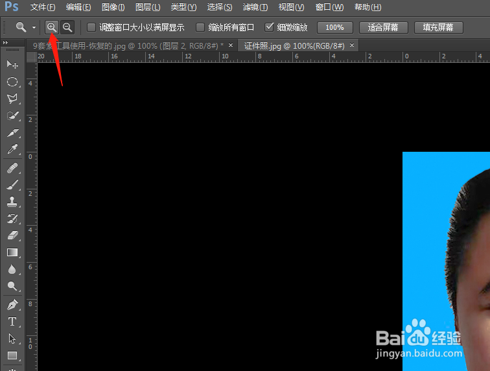The image size is (490, 371).
Task: Select the Eraser tool
Action: (x=12, y=235)
